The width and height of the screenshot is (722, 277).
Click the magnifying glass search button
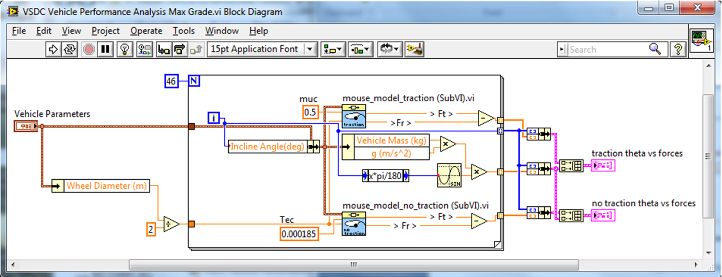click(x=655, y=49)
